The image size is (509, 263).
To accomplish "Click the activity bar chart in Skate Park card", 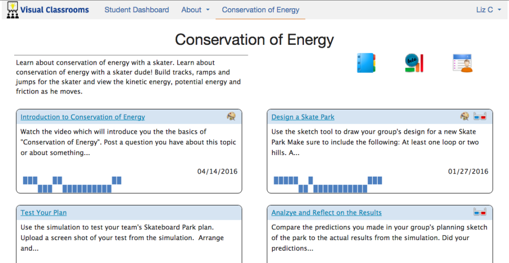I will (x=328, y=185).
